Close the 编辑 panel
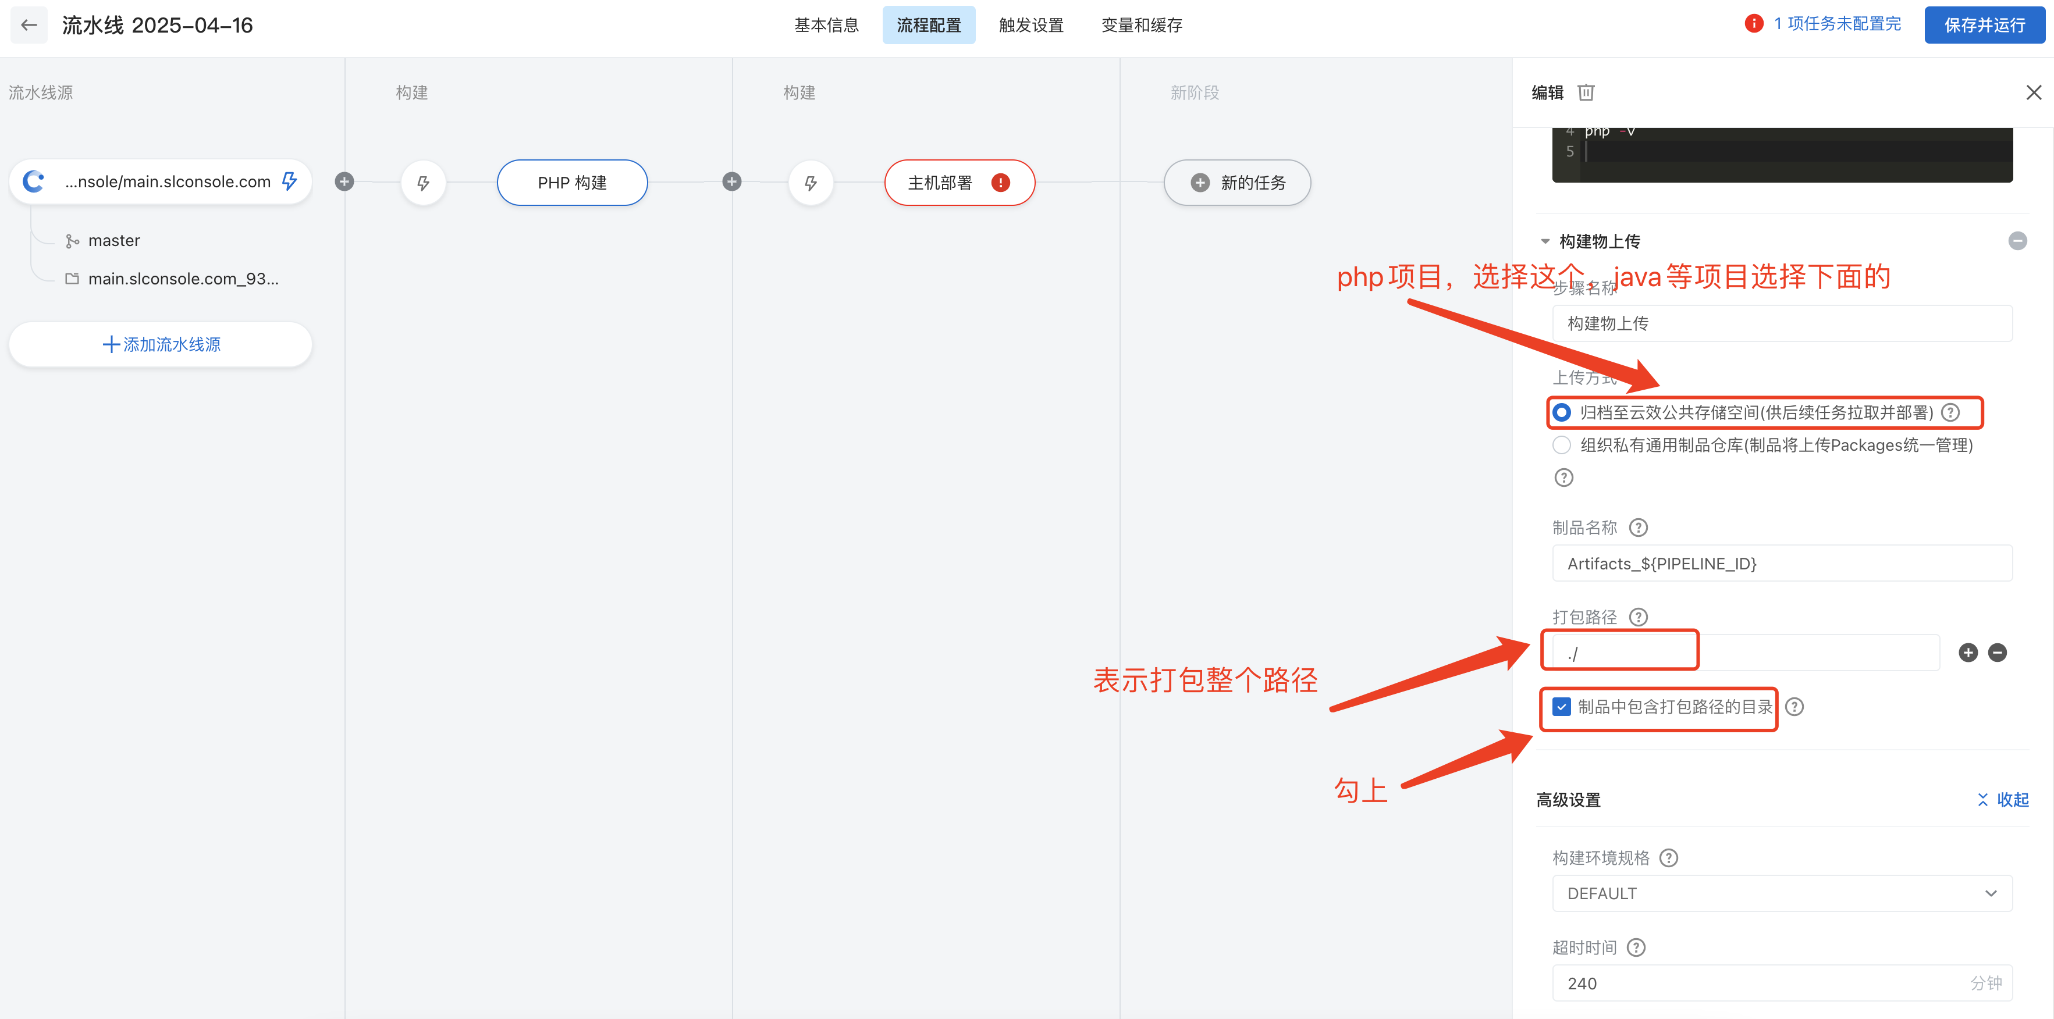 2033,92
